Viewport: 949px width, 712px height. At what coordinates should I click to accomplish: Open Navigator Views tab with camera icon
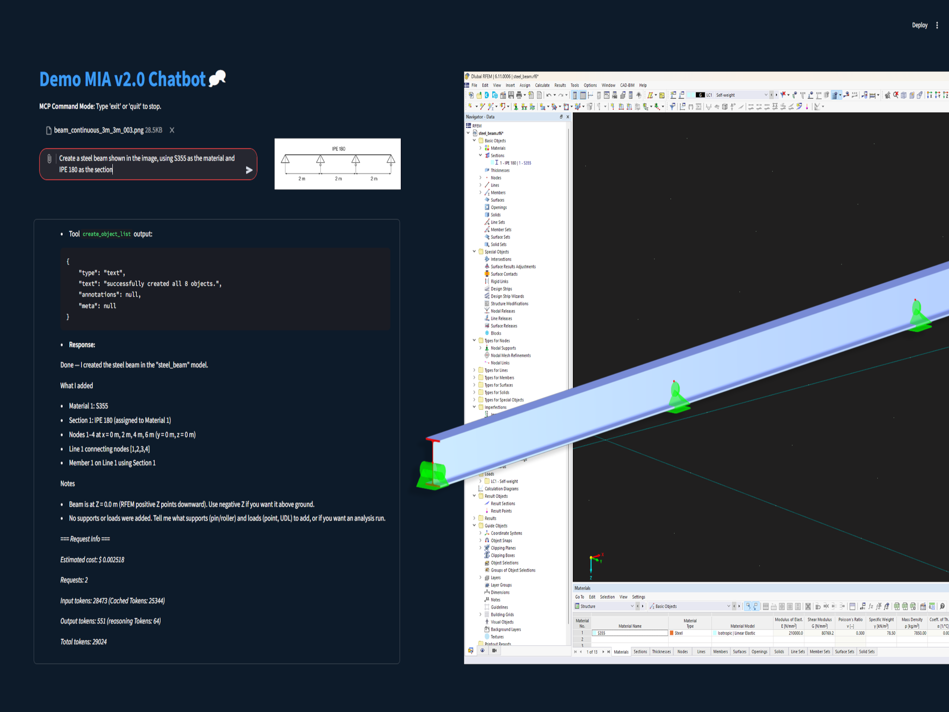[x=494, y=651]
